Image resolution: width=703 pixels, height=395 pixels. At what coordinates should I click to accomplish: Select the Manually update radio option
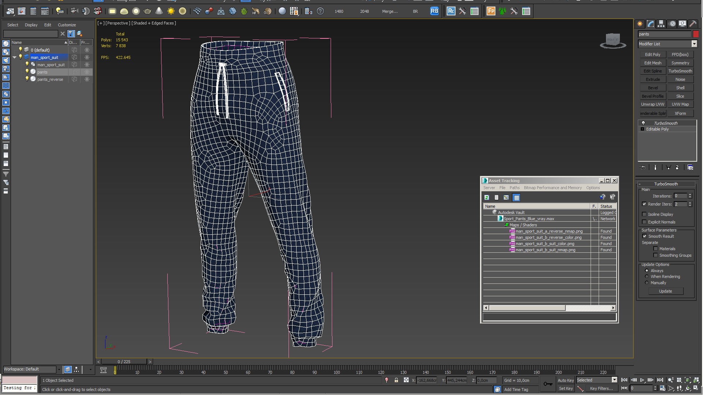point(647,283)
